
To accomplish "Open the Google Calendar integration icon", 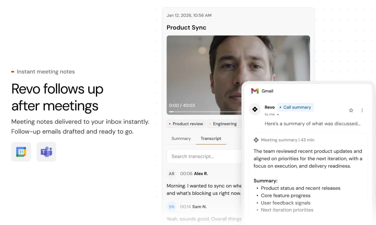I will (21, 152).
